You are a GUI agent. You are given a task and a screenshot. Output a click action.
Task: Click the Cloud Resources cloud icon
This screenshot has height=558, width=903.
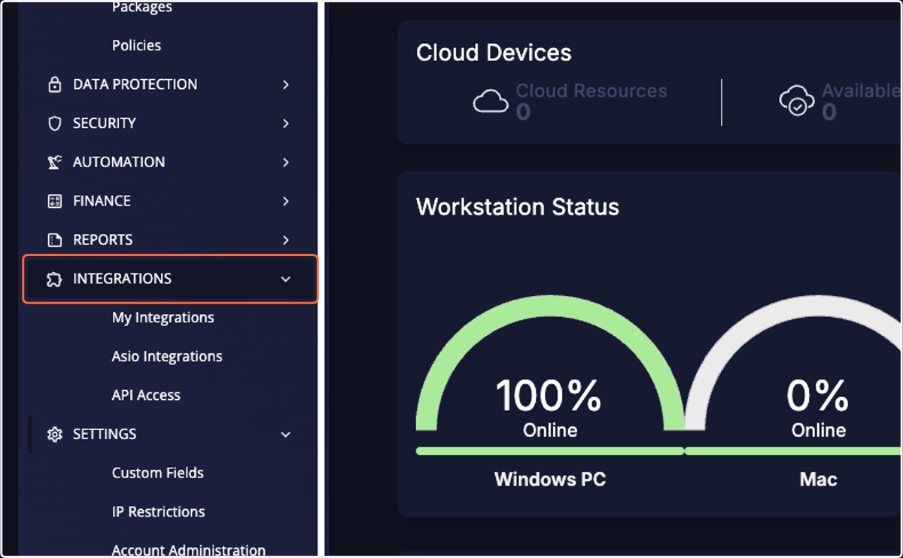pyautogui.click(x=491, y=101)
